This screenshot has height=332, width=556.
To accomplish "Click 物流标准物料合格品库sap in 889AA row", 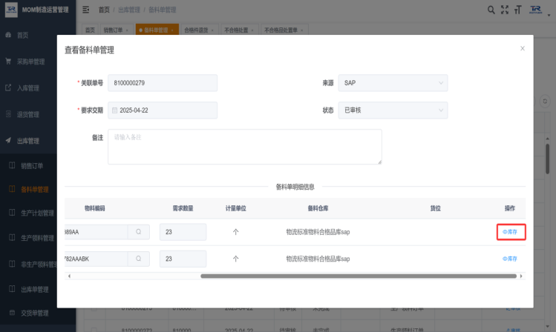I will coord(318,232).
